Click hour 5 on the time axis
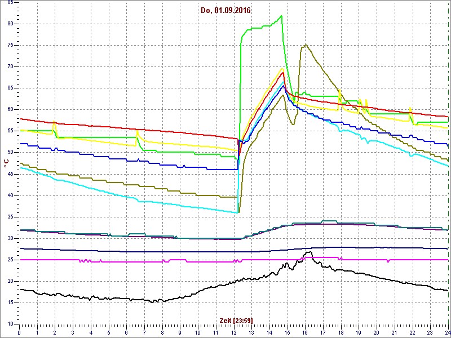This screenshot has width=451, height=338. [x=109, y=333]
